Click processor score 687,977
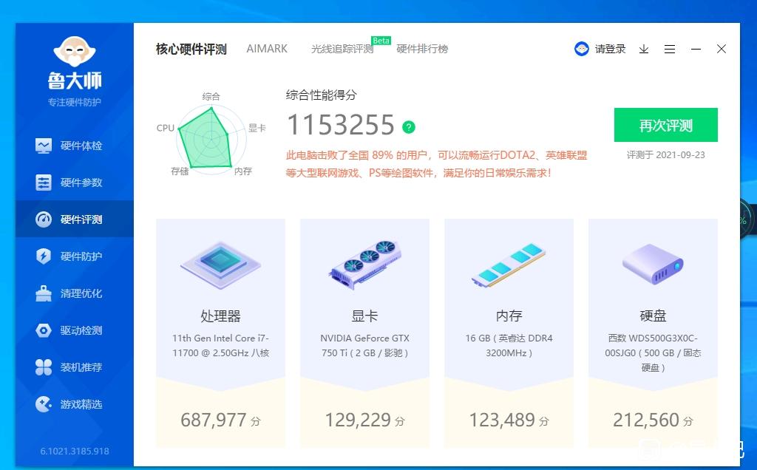The height and width of the screenshot is (470, 757). [x=214, y=420]
